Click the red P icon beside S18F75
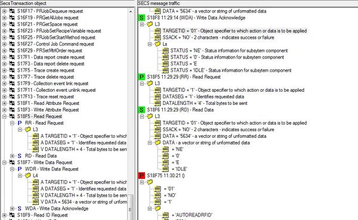 (x=141, y=175)
